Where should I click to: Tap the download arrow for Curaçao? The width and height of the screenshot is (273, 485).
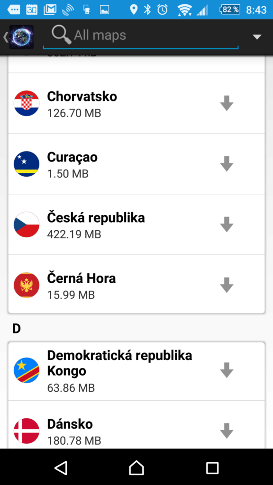[227, 163]
